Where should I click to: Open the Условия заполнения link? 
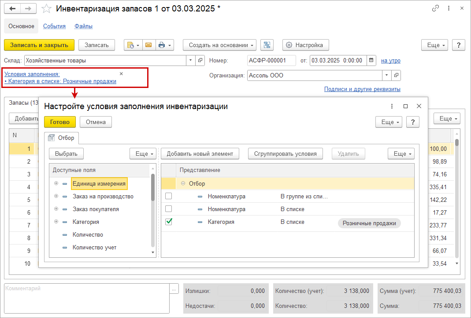pyautogui.click(x=32, y=74)
